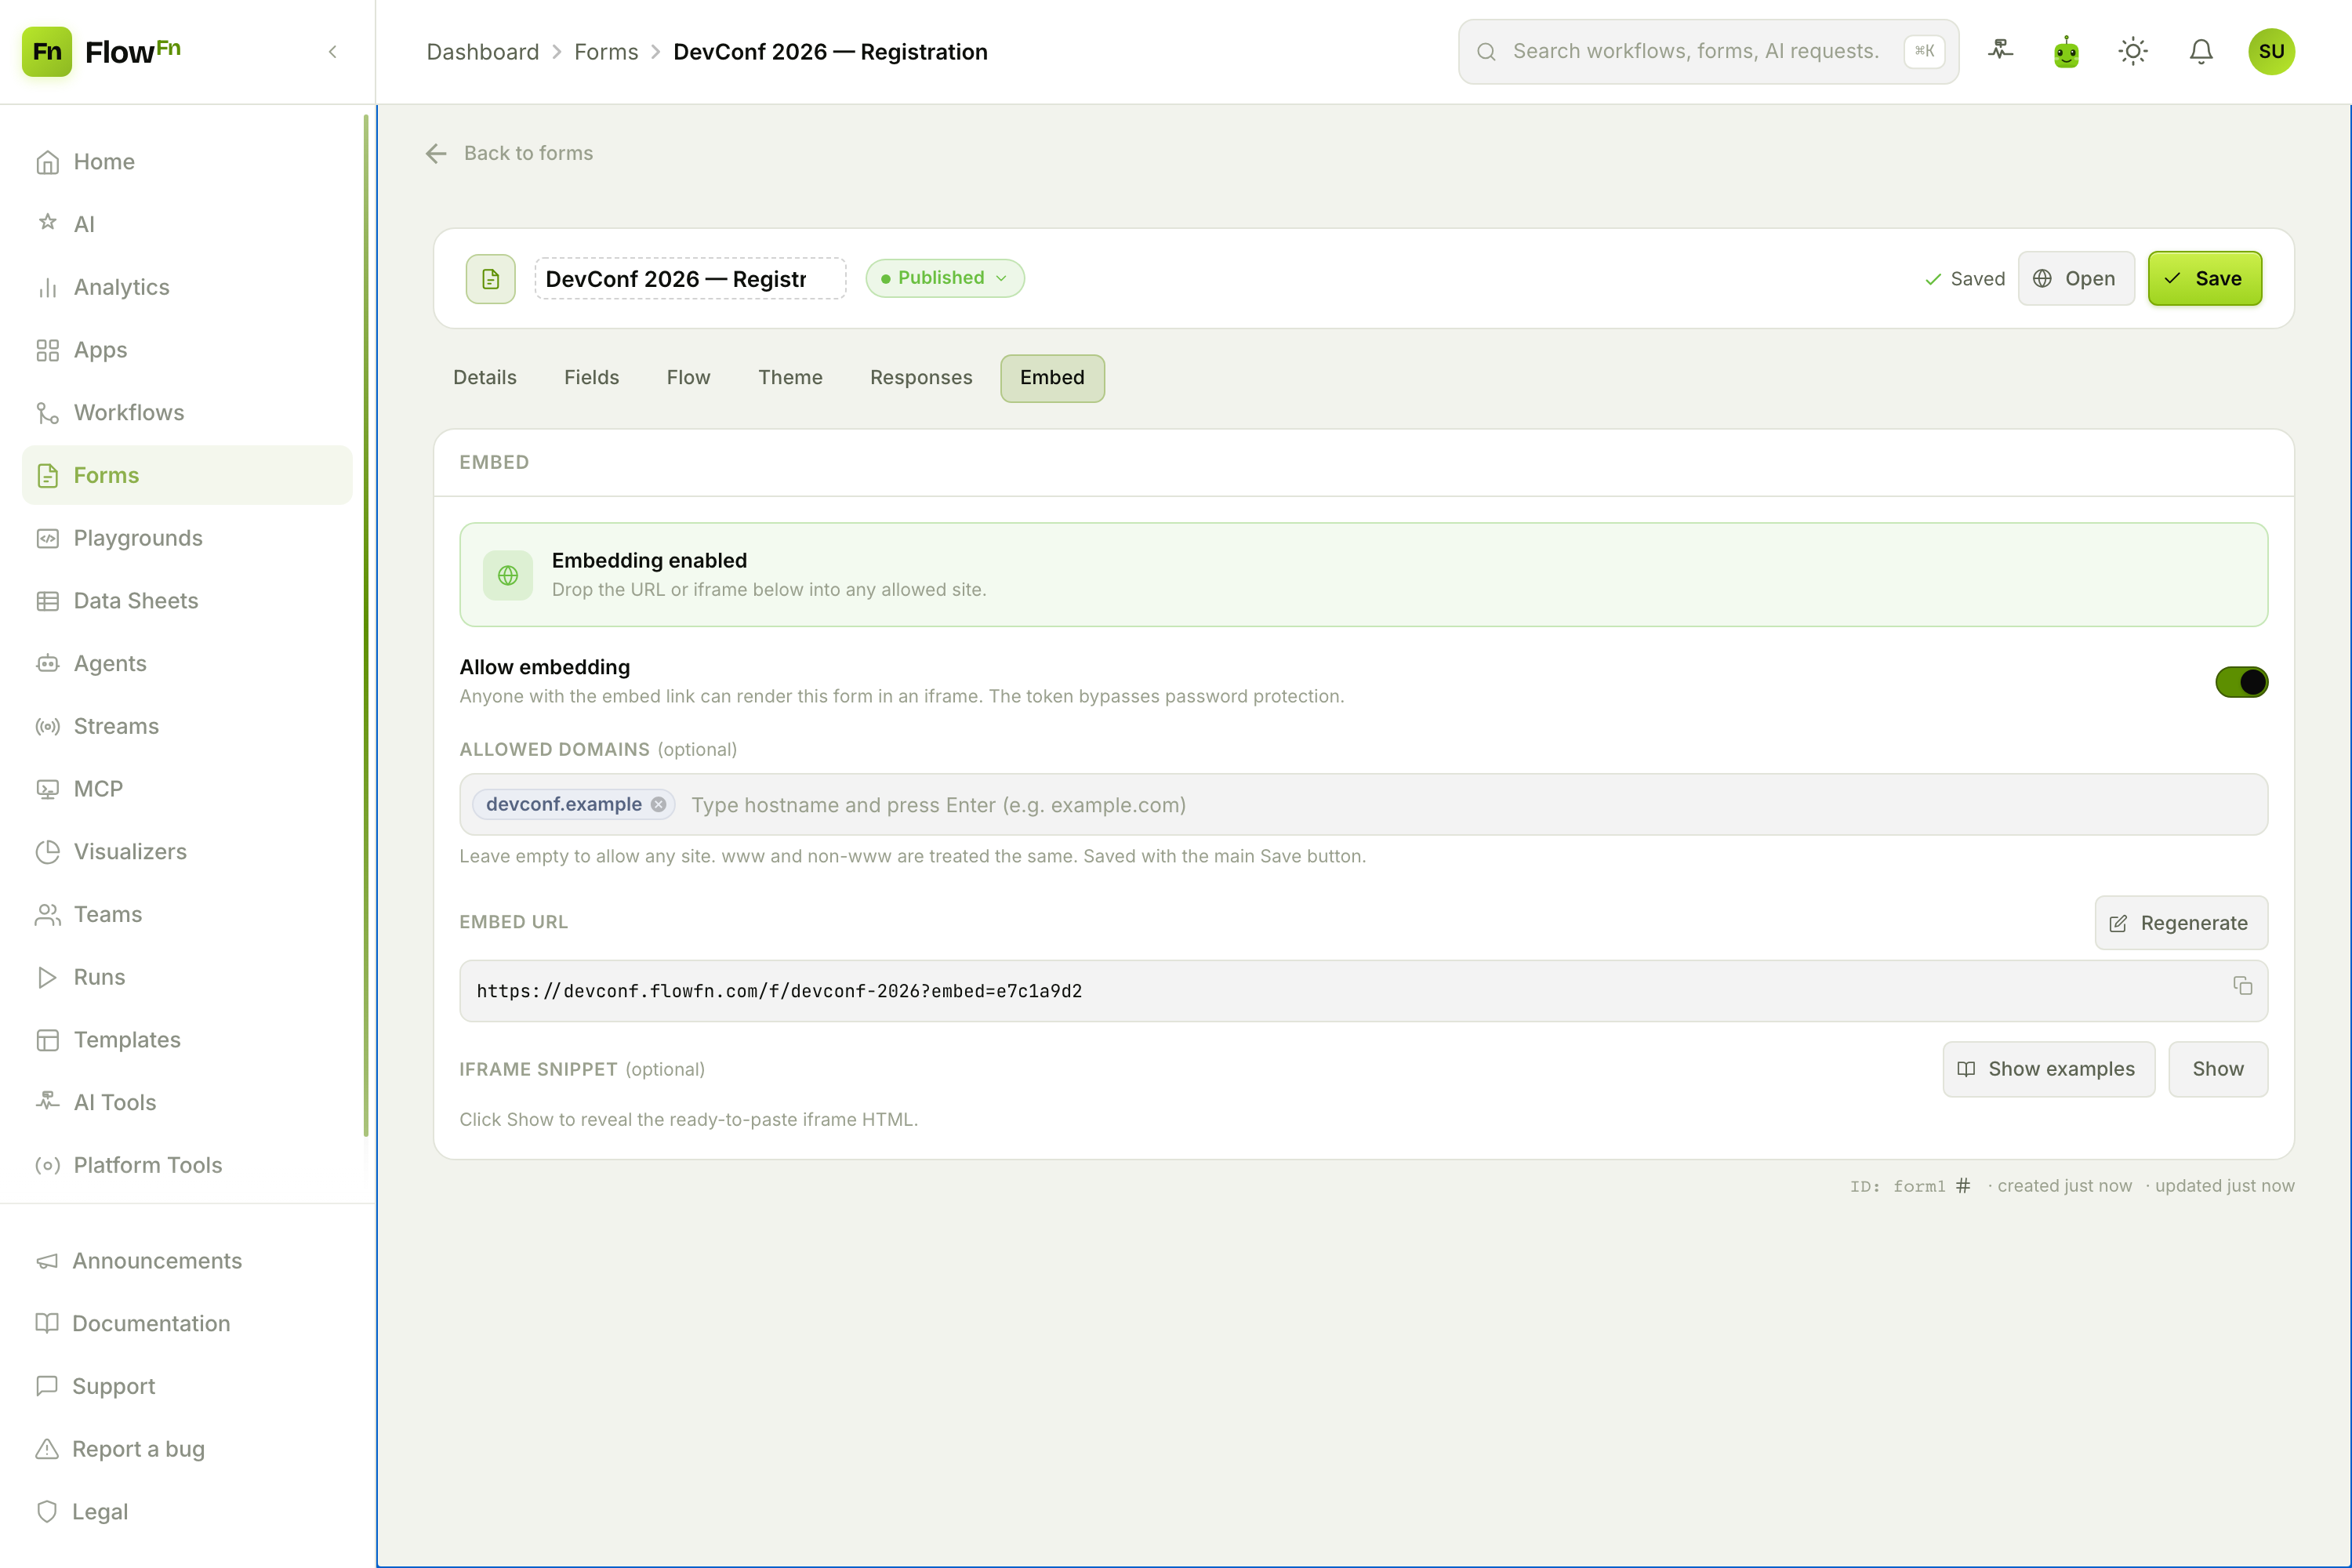
Task: Open AI tools icon in top bar
Action: pos(2000,51)
